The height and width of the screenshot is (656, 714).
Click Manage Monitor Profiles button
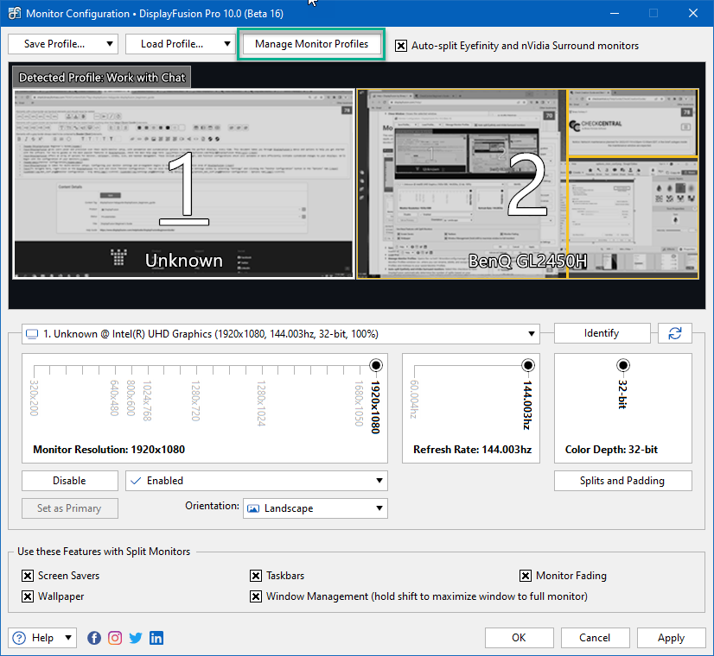311,44
